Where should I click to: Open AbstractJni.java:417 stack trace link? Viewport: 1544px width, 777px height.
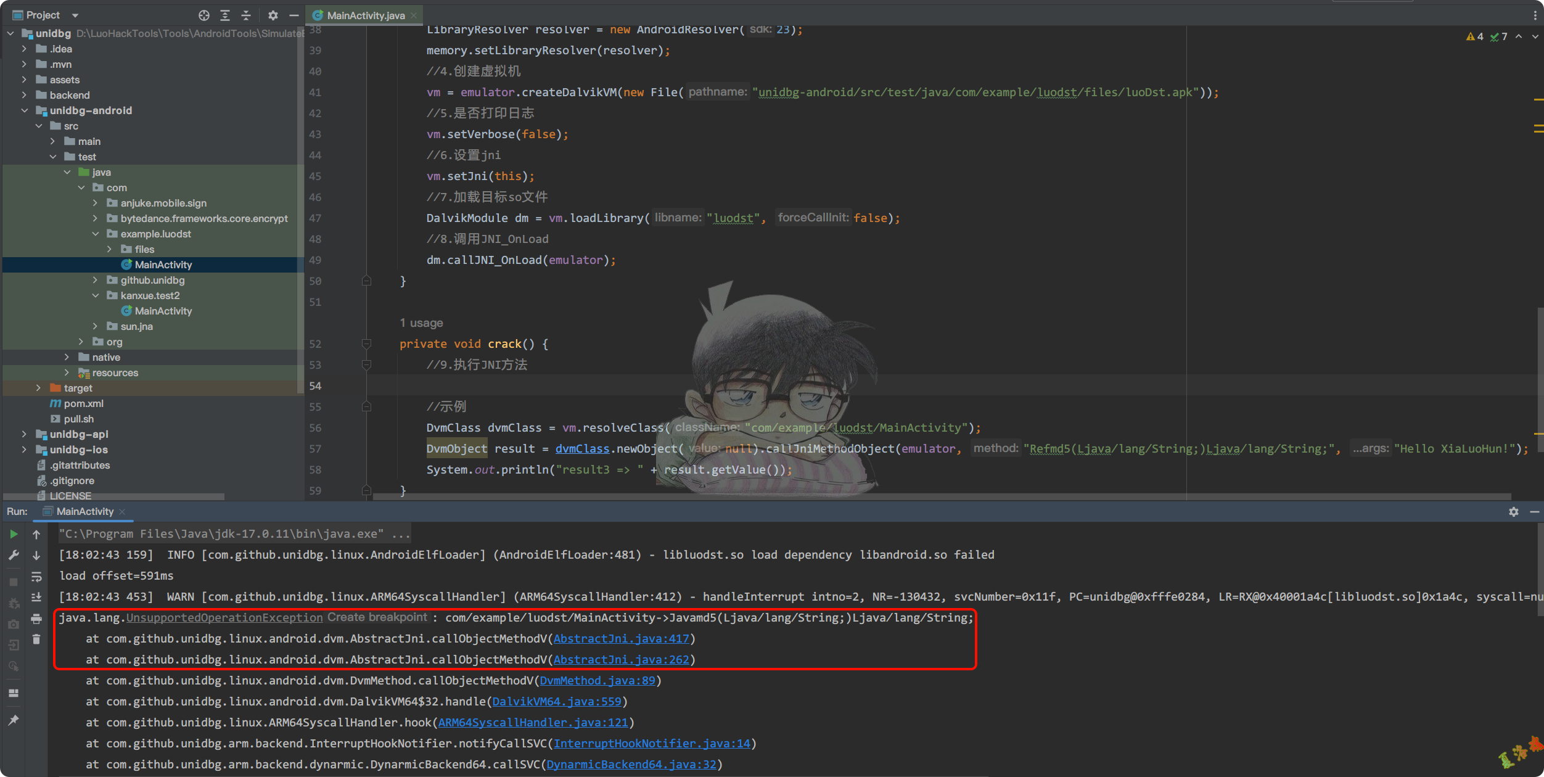pos(621,639)
